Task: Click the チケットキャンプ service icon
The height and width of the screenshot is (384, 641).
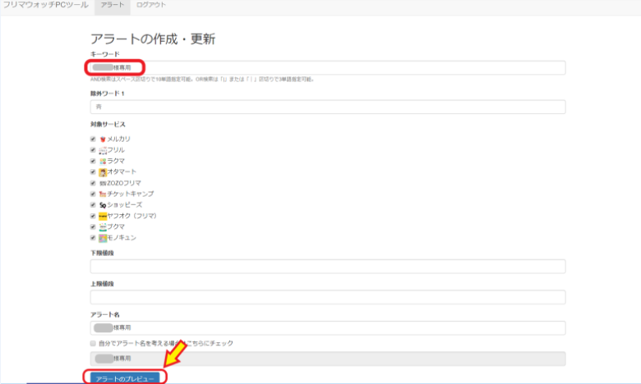Action: (103, 194)
